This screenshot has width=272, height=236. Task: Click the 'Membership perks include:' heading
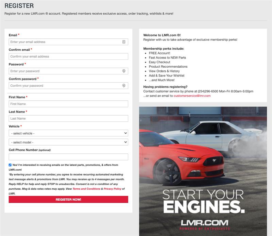164,49
